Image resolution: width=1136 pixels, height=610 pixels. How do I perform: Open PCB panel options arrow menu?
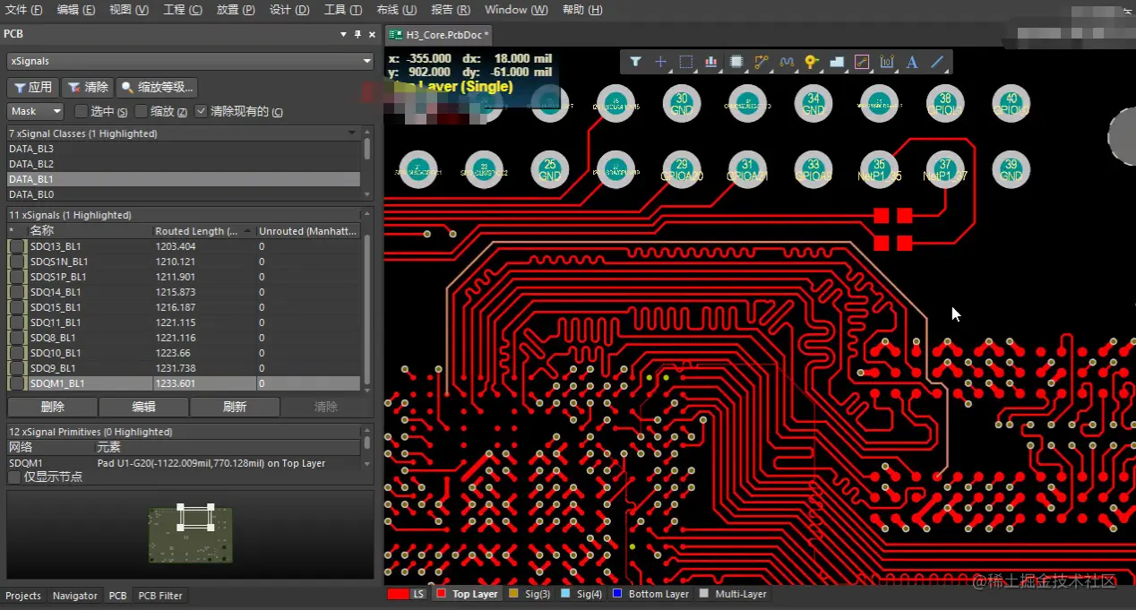point(343,34)
